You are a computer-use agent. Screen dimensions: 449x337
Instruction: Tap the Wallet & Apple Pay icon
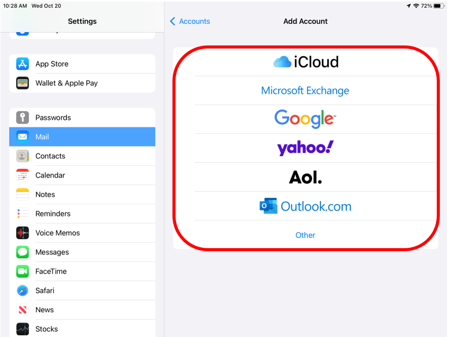coord(22,83)
